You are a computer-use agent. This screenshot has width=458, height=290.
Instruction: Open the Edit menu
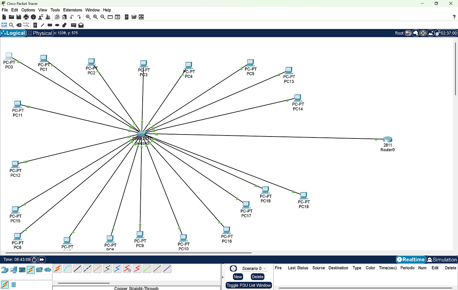coord(15,10)
